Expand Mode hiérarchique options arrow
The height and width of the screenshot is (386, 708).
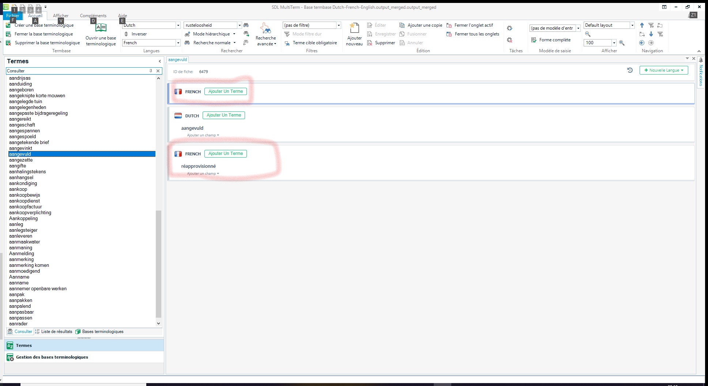point(234,34)
